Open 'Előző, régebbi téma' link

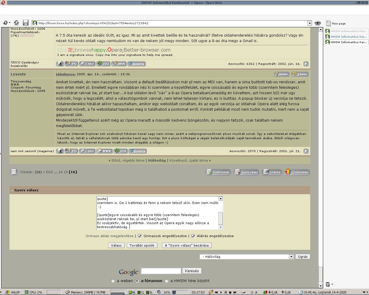point(128,160)
